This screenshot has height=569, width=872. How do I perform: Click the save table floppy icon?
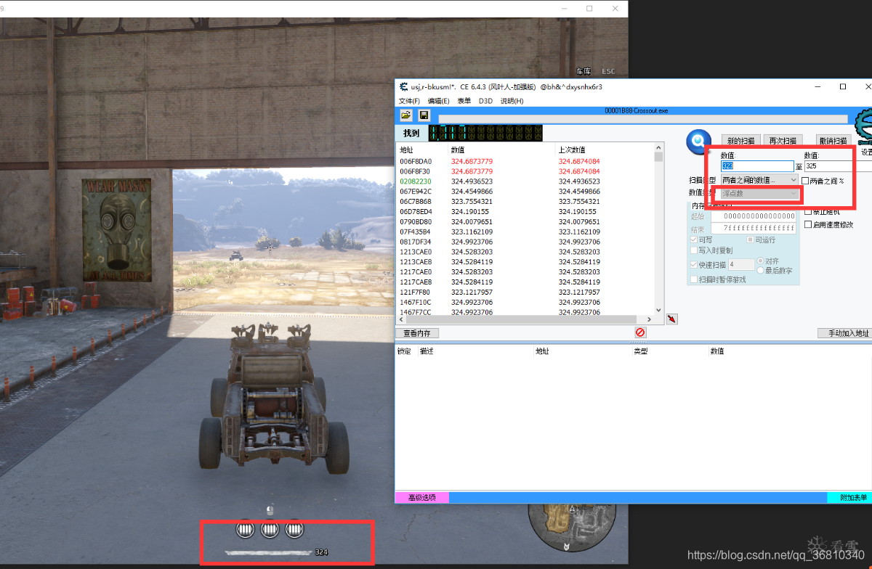pyautogui.click(x=424, y=115)
